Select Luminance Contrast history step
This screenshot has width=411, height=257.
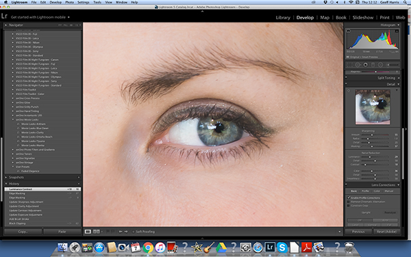(x=42, y=189)
